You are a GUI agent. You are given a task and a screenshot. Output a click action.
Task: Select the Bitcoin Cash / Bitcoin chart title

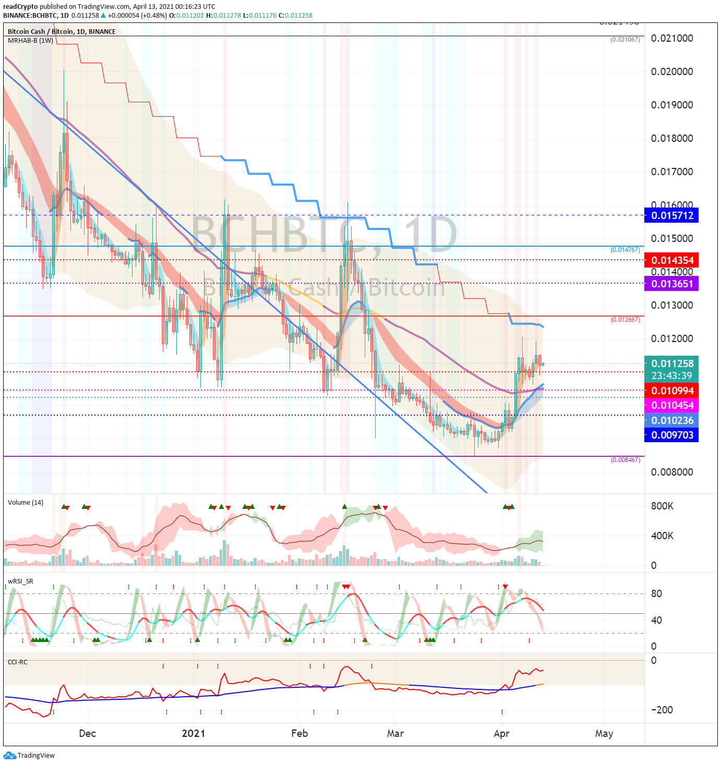click(x=62, y=31)
